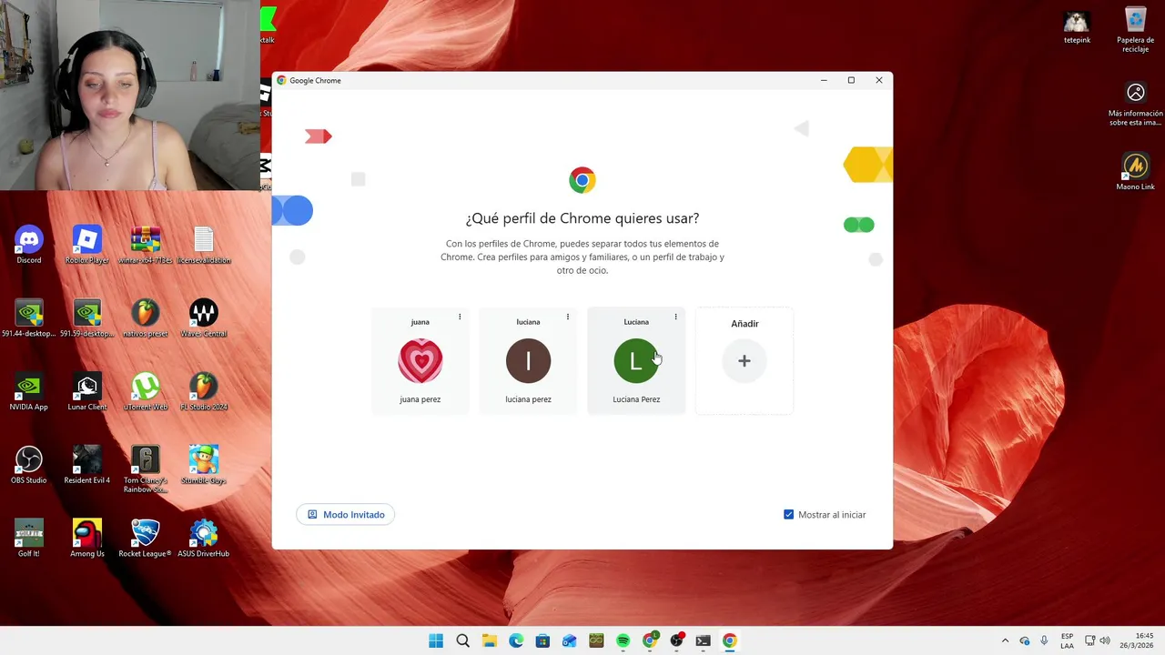Open Tom Clancy's Rainbow Six shortcut
Image resolution: width=1165 pixels, height=655 pixels.
coord(146,469)
